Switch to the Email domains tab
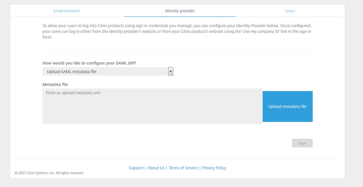Image resolution: width=363 pixels, height=187 pixels. [x=66, y=11]
